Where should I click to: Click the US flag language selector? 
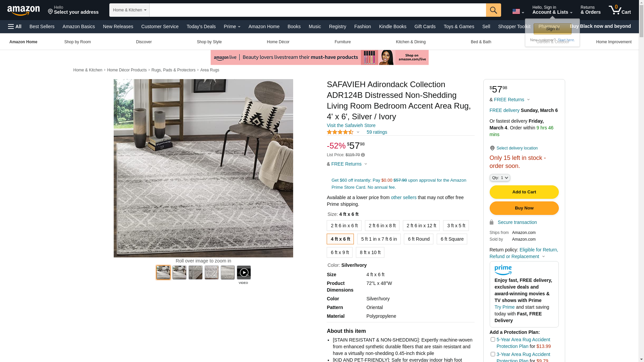pyautogui.click(x=518, y=12)
